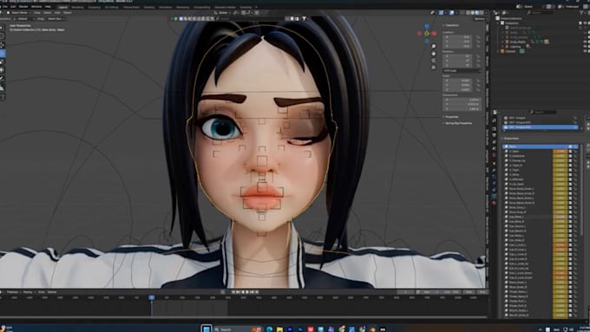Select the Annotate pencil tool in left toolbar

tap(2, 78)
